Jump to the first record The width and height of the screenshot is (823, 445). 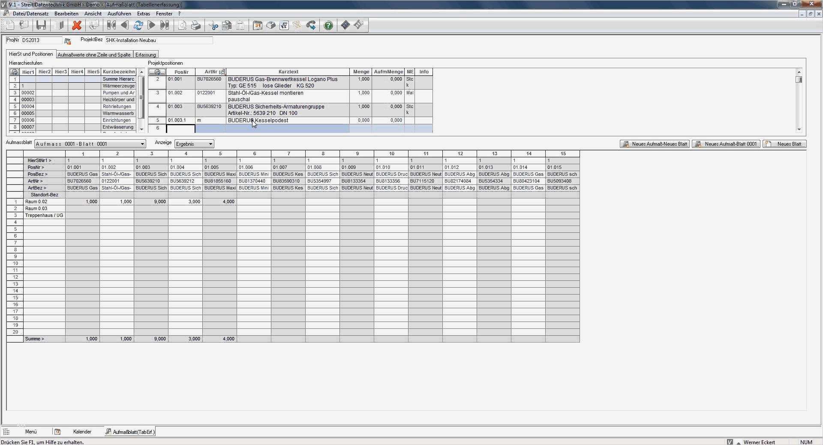[111, 25]
